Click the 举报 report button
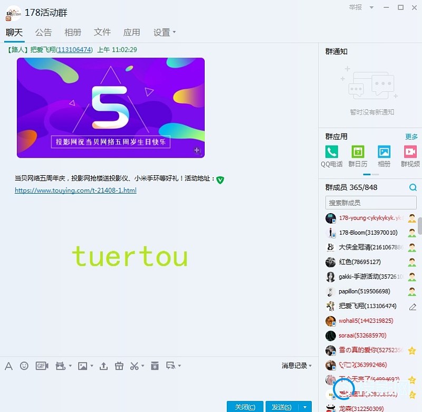The image size is (422, 412). tap(355, 7)
